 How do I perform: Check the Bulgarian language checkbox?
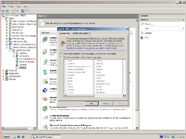click(x=65, y=64)
